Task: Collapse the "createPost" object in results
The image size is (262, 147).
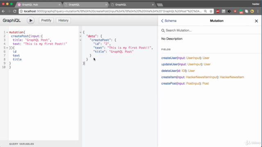Action: [x=80, y=40]
